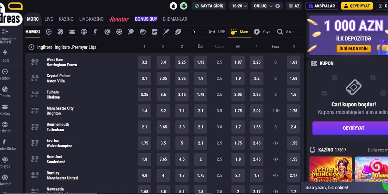Viewport: 388px width, 194px height.
Task: Select odds 3.2 for West Ham win
Action: pos(145,62)
